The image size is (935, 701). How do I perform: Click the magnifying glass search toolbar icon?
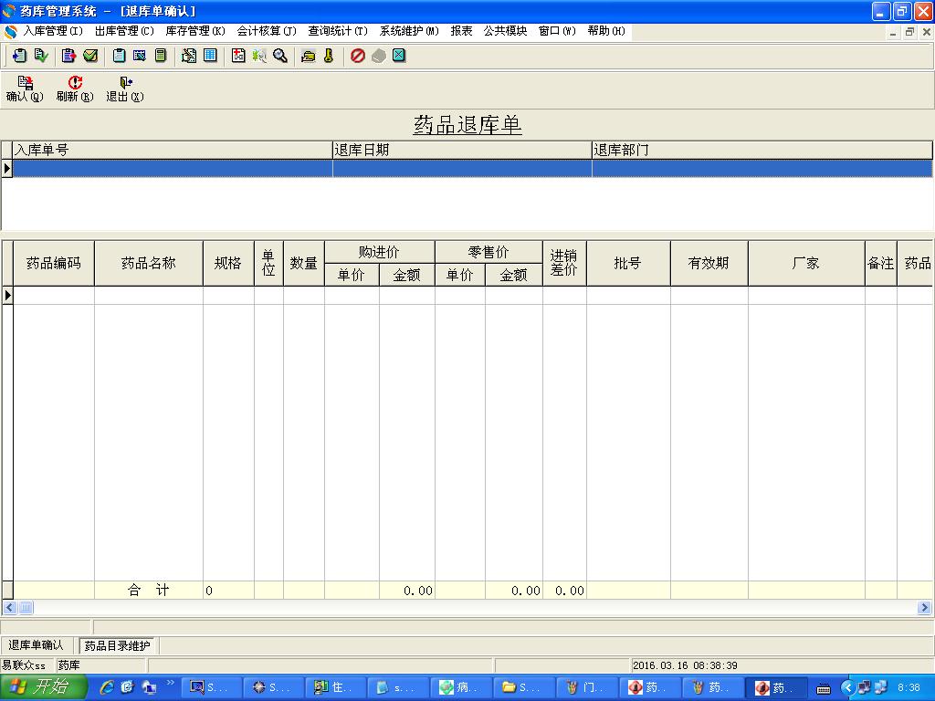point(280,56)
